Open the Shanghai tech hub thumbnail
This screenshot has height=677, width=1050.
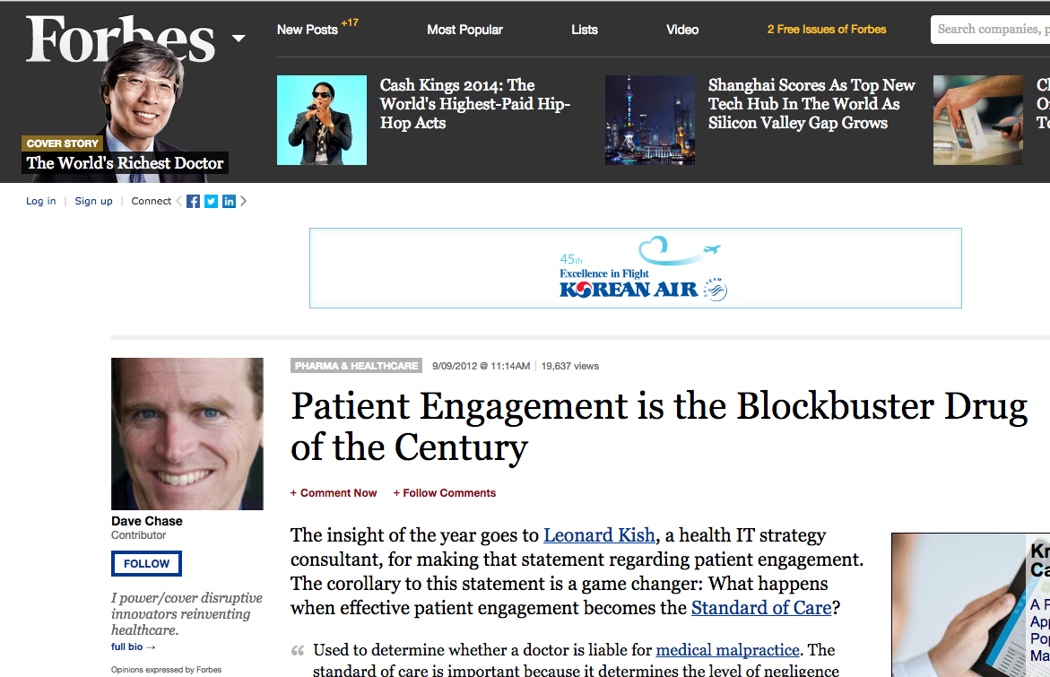tap(650, 120)
